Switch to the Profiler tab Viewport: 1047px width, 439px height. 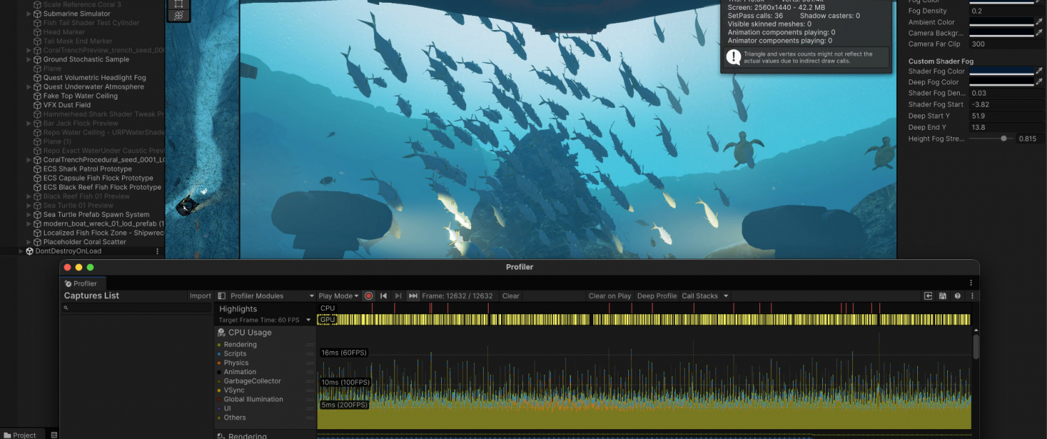(x=82, y=284)
